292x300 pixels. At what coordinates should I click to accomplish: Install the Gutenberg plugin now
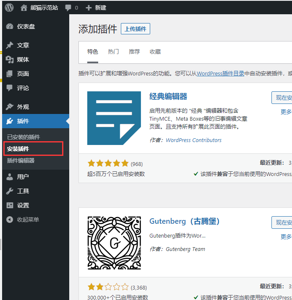(x=282, y=222)
